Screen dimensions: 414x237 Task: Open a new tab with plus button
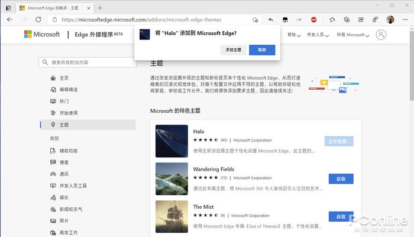[99, 8]
